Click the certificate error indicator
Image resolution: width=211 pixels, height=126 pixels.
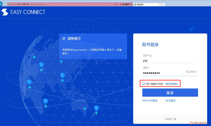(x=124, y=4)
